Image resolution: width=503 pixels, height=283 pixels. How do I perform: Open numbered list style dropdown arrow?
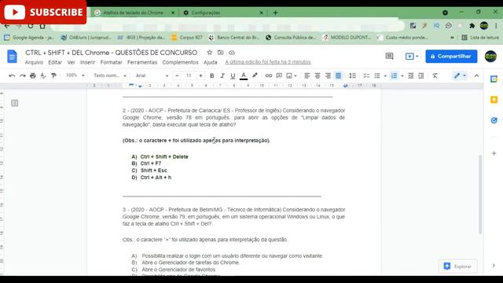coord(402,75)
